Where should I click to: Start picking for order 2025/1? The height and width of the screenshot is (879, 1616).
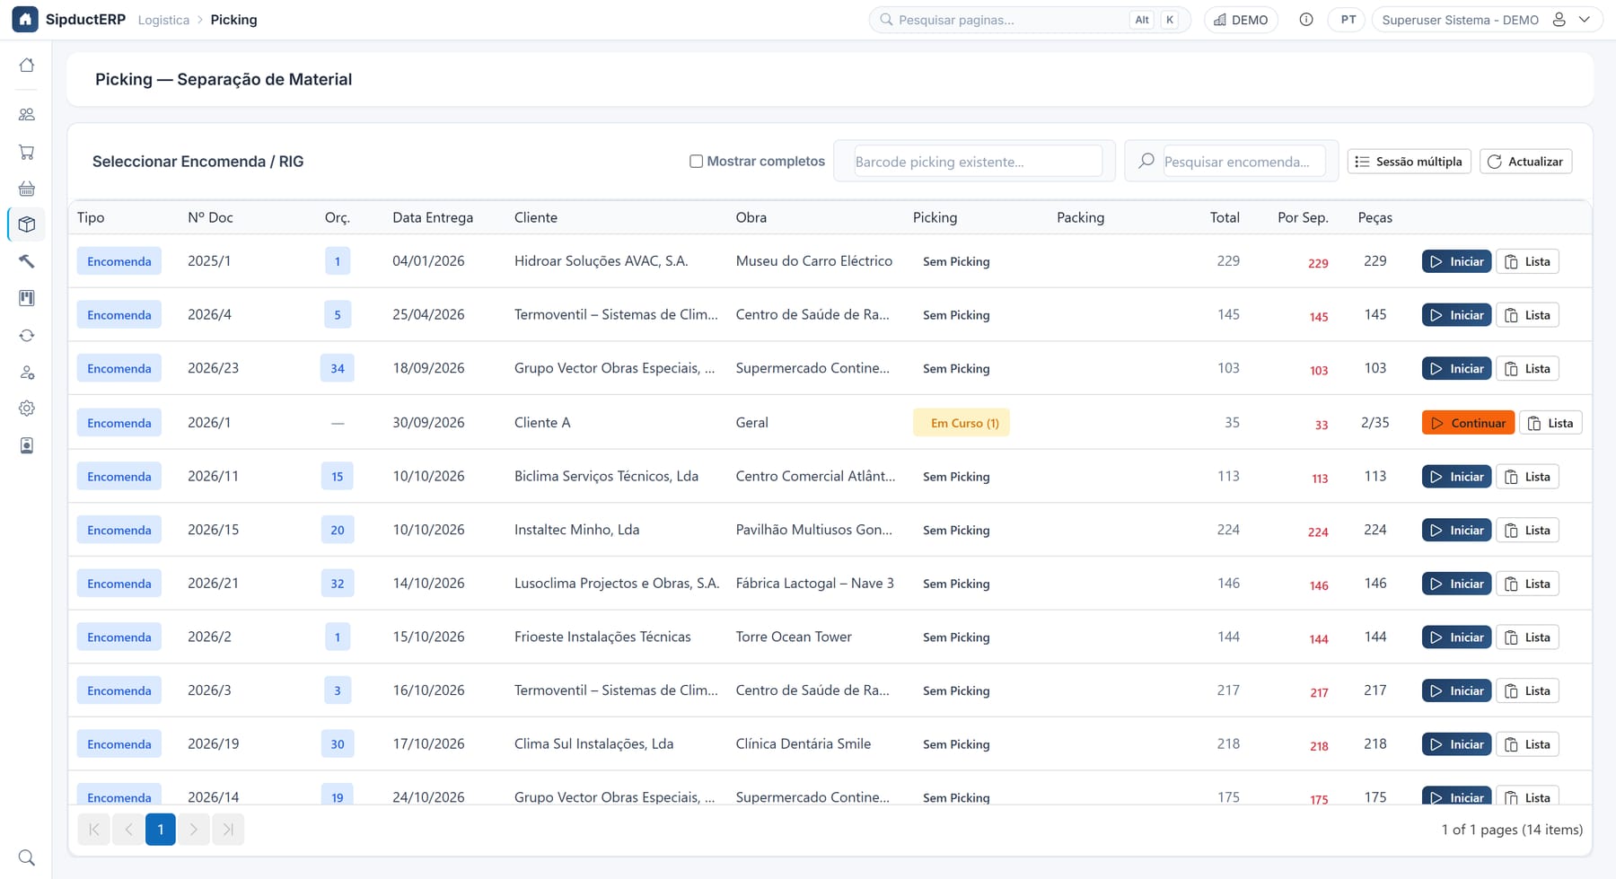1456,261
